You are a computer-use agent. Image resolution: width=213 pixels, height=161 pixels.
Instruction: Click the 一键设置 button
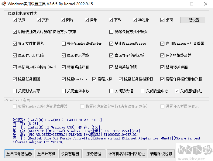click(x=192, y=20)
